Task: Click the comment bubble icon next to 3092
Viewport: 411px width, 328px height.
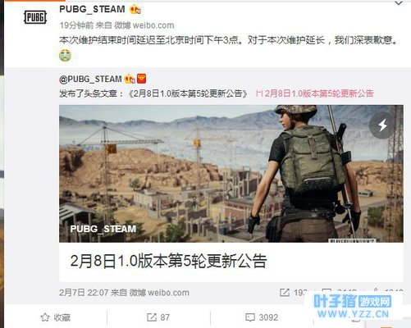Action: pos(250,317)
